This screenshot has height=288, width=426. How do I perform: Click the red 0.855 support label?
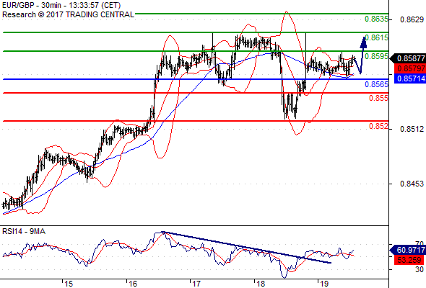(378, 98)
